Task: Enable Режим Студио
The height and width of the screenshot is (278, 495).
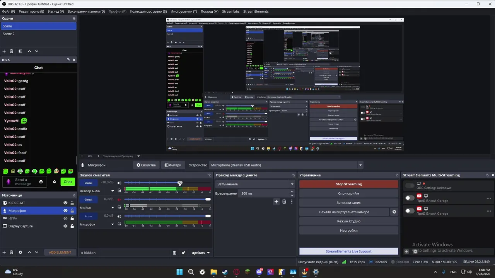Action: point(349,221)
